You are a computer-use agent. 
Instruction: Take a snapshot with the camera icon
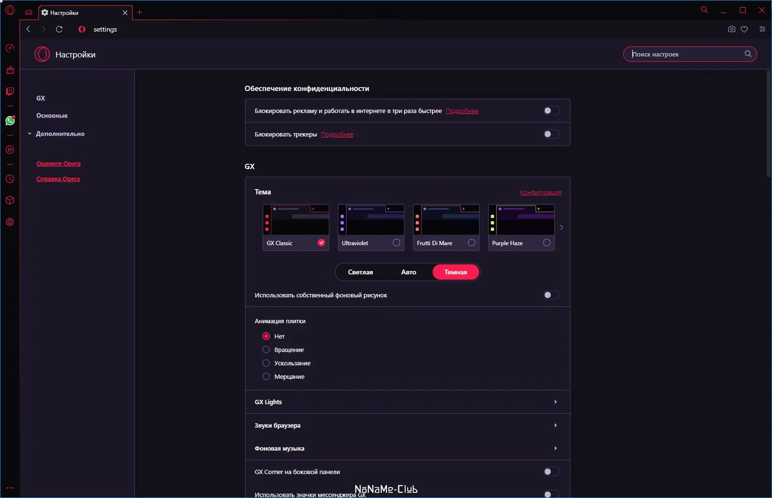(731, 29)
